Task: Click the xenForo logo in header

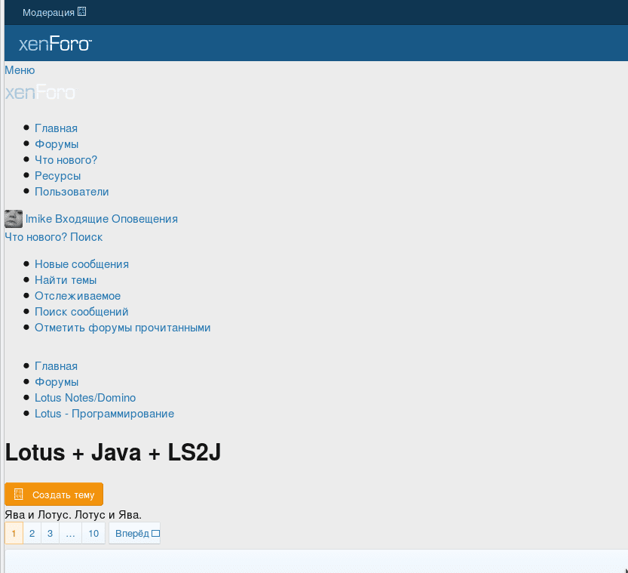Action: coord(55,45)
